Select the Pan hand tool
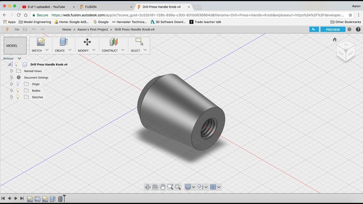The width and height of the screenshot is (363, 204). [162, 187]
